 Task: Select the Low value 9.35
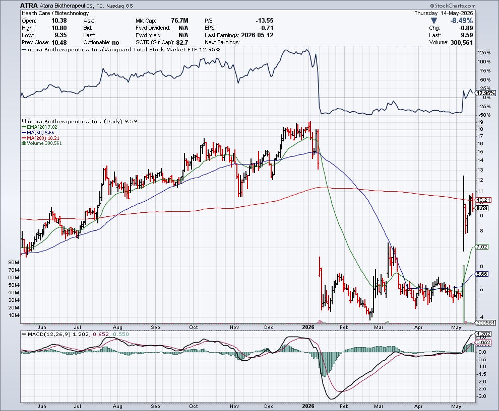[60, 35]
